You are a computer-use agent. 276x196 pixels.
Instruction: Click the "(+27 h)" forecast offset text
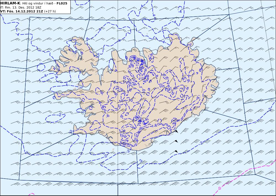pos(50,11)
